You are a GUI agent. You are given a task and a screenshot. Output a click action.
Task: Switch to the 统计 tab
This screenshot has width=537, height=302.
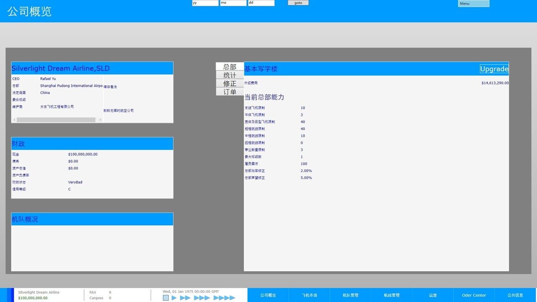click(x=229, y=75)
